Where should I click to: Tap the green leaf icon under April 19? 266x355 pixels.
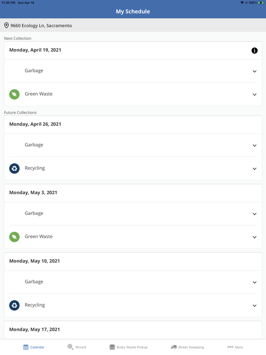pyautogui.click(x=14, y=94)
